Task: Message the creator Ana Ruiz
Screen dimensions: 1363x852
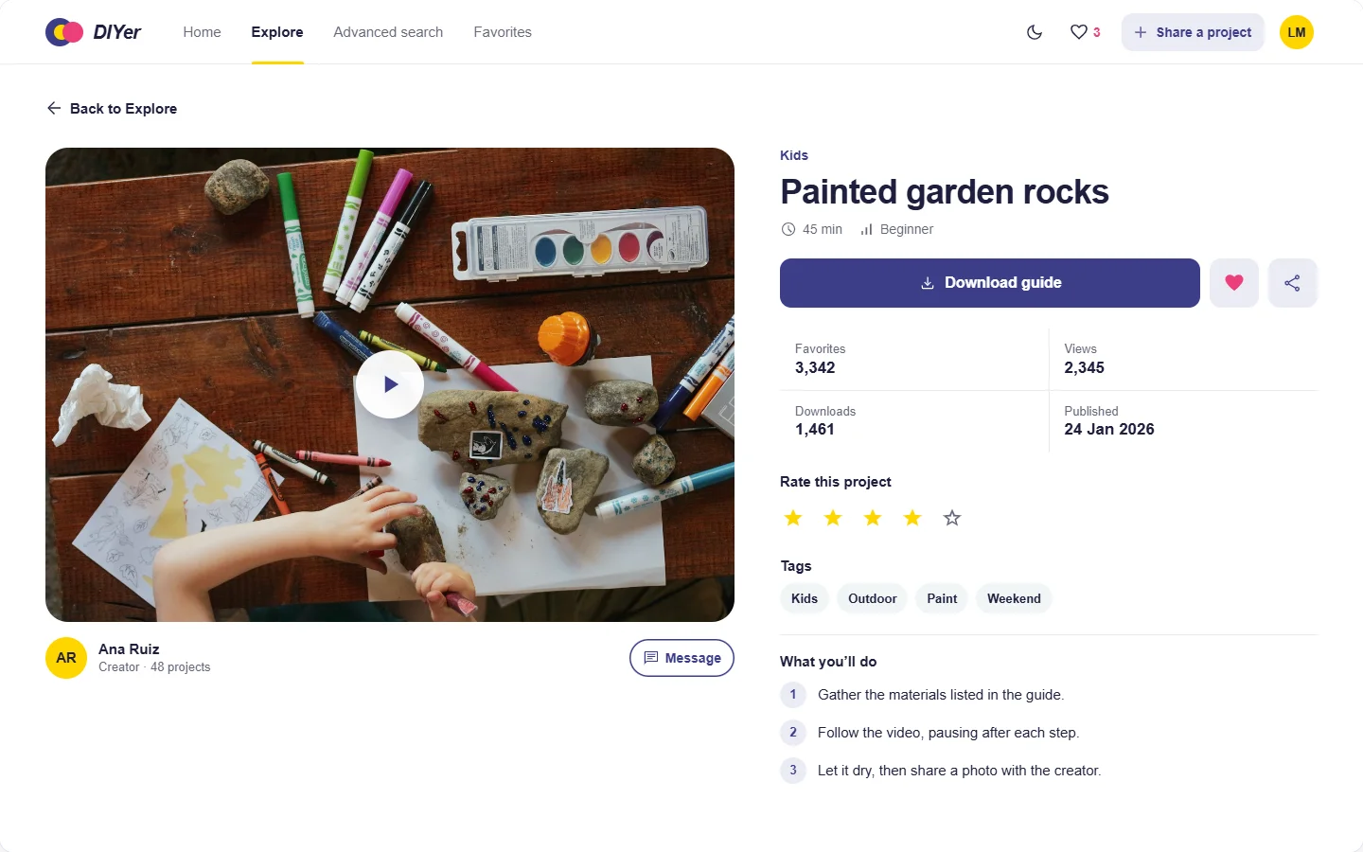Action: pyautogui.click(x=681, y=658)
